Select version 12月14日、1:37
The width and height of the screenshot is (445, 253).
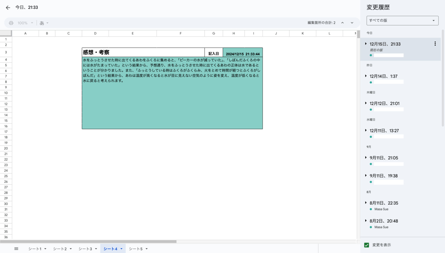pos(383,76)
